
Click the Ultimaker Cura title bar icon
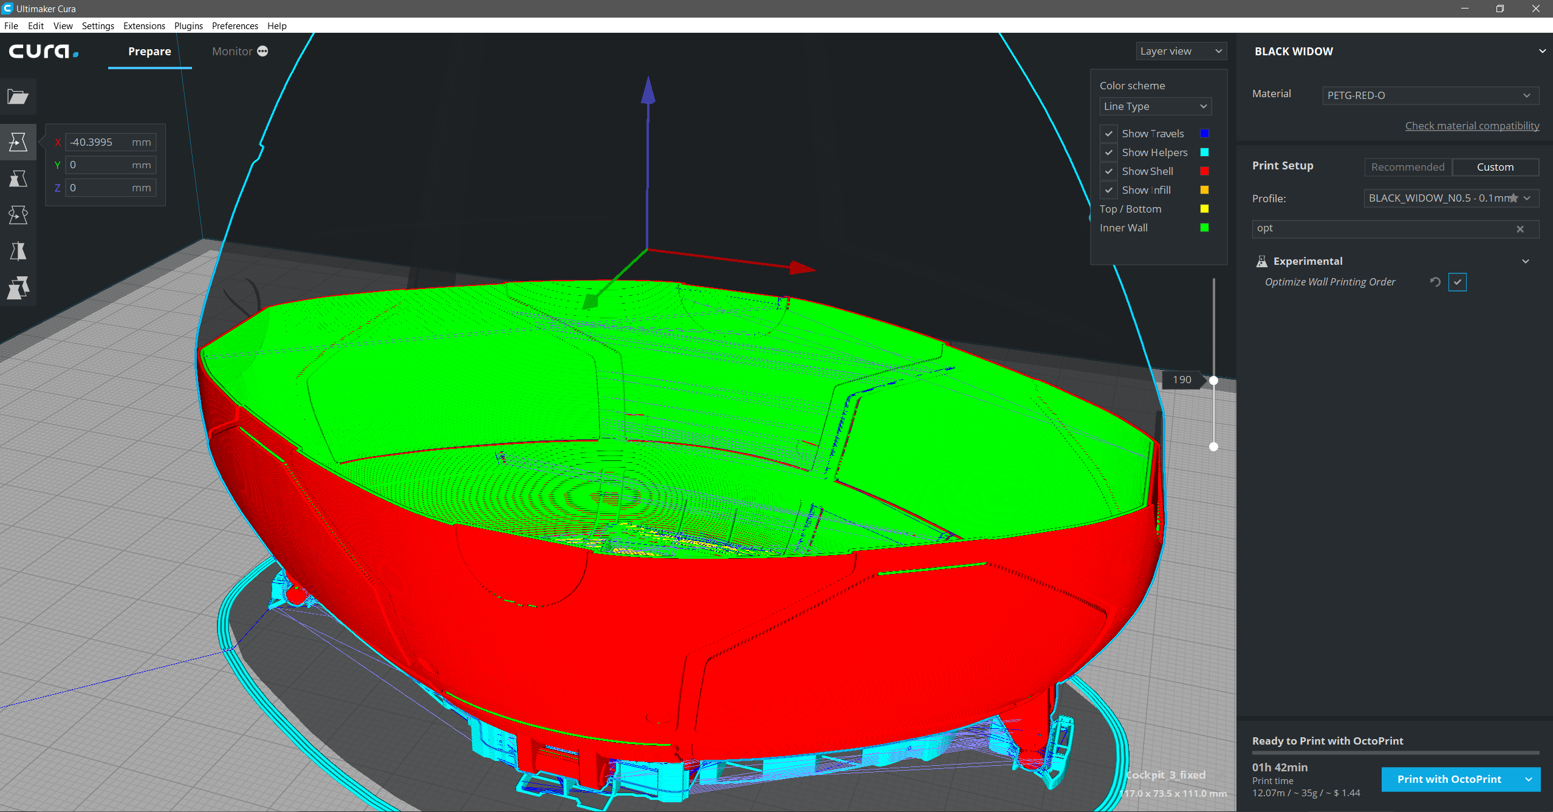point(7,9)
